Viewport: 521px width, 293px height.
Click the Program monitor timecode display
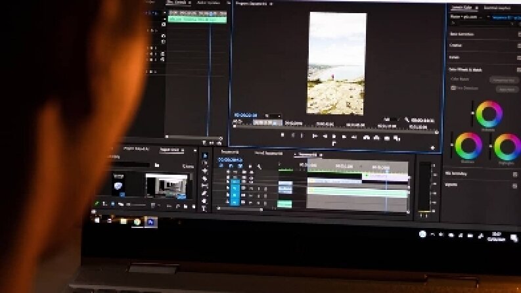pos(246,115)
